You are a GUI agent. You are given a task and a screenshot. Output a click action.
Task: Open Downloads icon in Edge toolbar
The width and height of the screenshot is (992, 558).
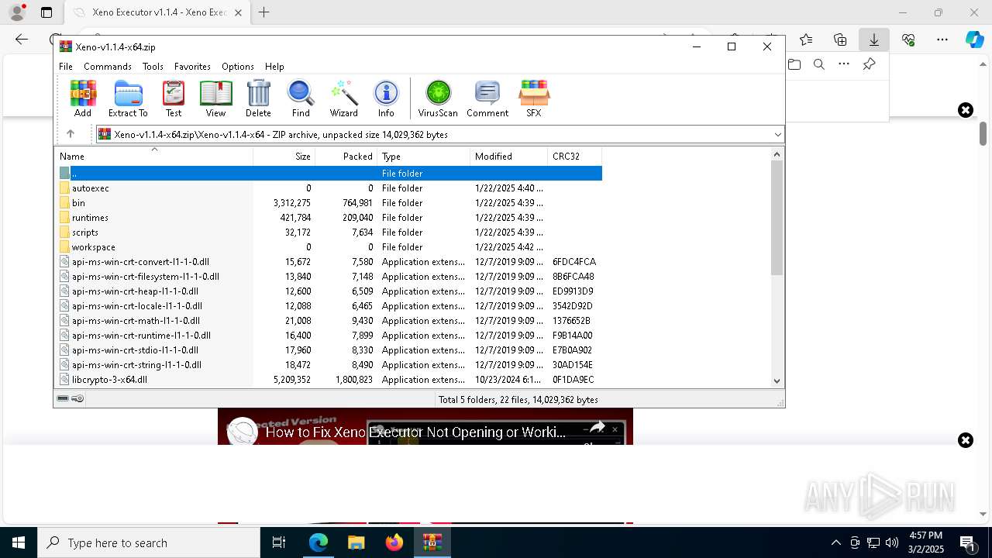pyautogui.click(x=874, y=40)
